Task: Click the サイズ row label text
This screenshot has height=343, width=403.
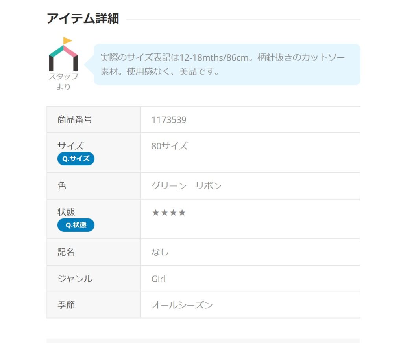Action: (x=70, y=146)
